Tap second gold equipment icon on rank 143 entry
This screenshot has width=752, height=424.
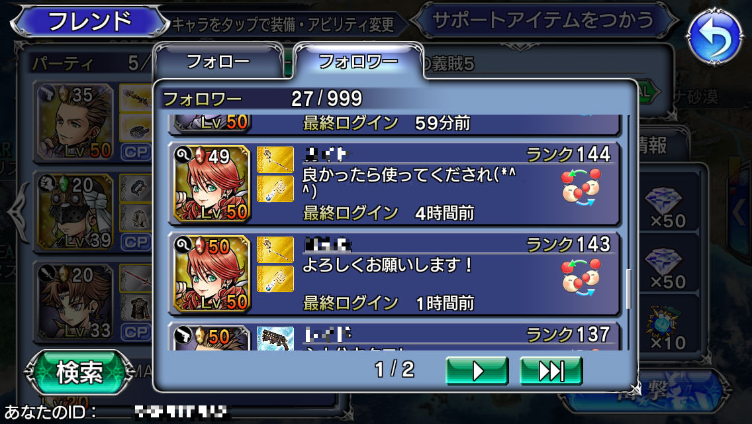coord(275,279)
